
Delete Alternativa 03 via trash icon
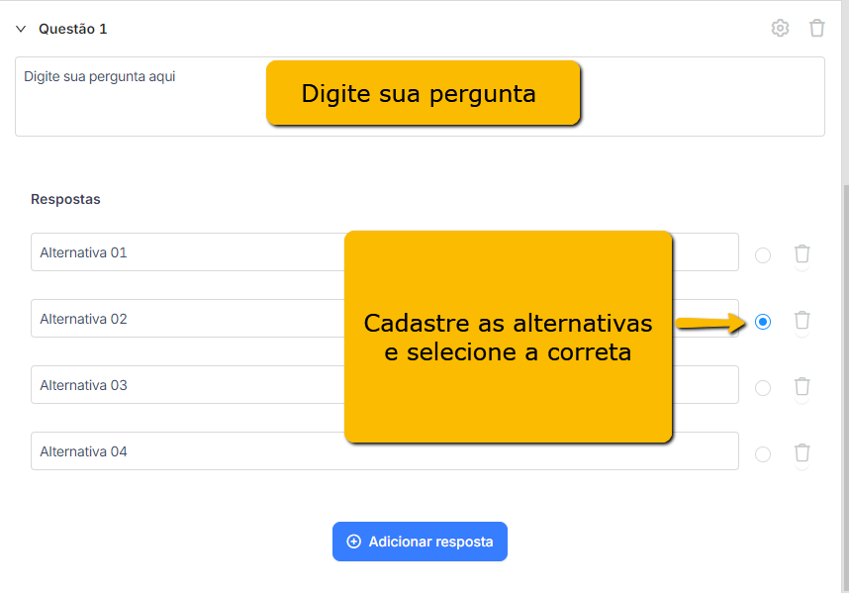[x=802, y=386]
